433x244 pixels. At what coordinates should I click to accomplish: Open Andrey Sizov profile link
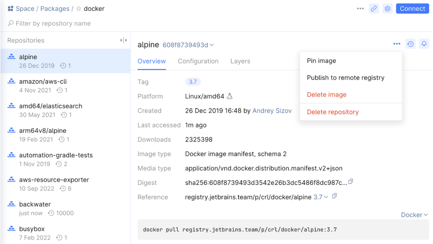coord(272,111)
